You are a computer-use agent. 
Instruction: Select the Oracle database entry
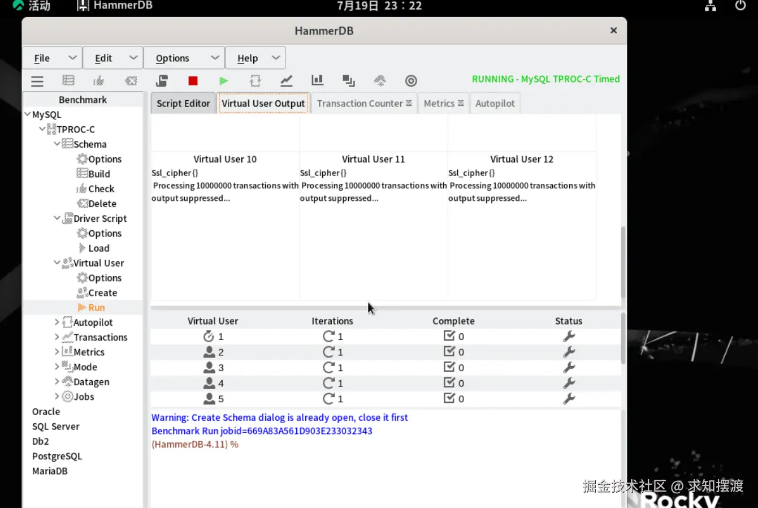46,411
